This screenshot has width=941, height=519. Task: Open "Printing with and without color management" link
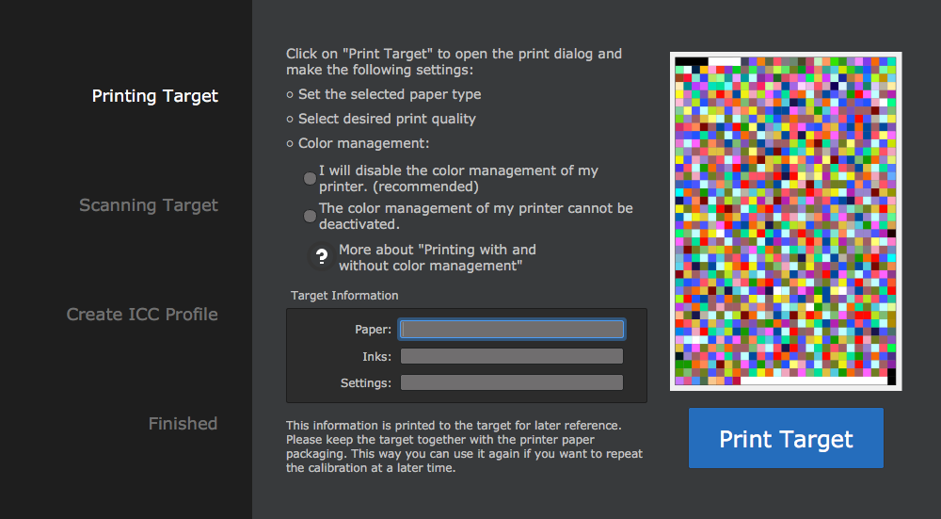coord(437,257)
